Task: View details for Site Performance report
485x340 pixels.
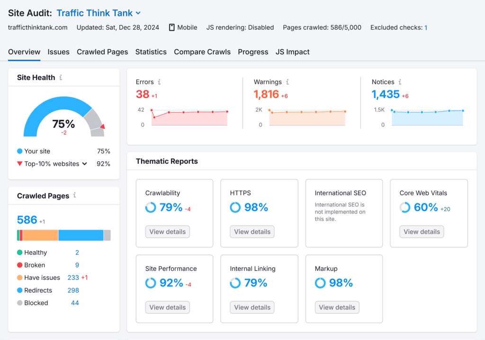Action: (167, 307)
